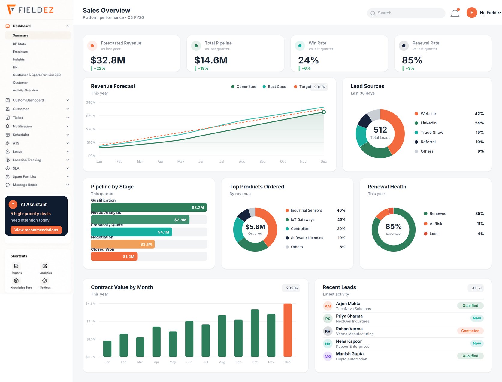This screenshot has height=382, width=502.
Task: Click the Fieldez logo
Action: (30, 10)
